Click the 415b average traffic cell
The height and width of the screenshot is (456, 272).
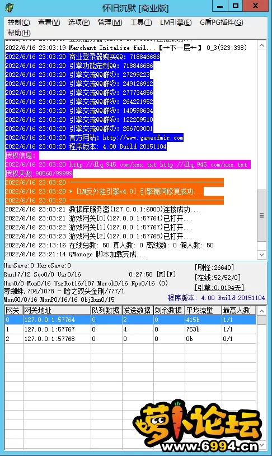[203, 320]
